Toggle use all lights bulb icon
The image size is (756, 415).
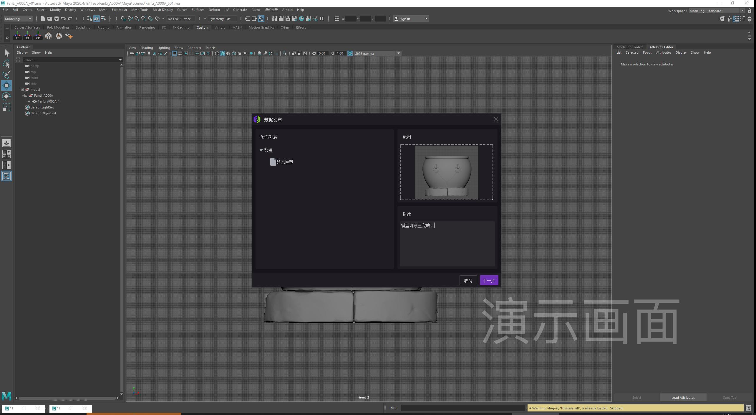(x=245, y=53)
